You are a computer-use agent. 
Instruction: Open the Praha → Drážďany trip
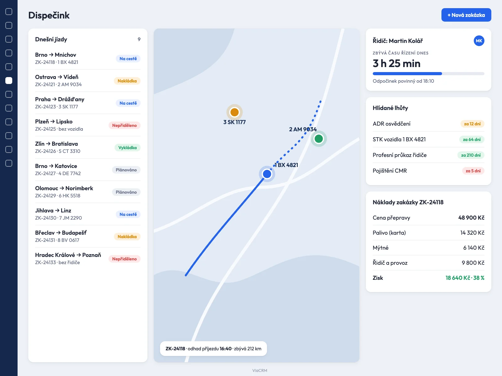pos(88,103)
